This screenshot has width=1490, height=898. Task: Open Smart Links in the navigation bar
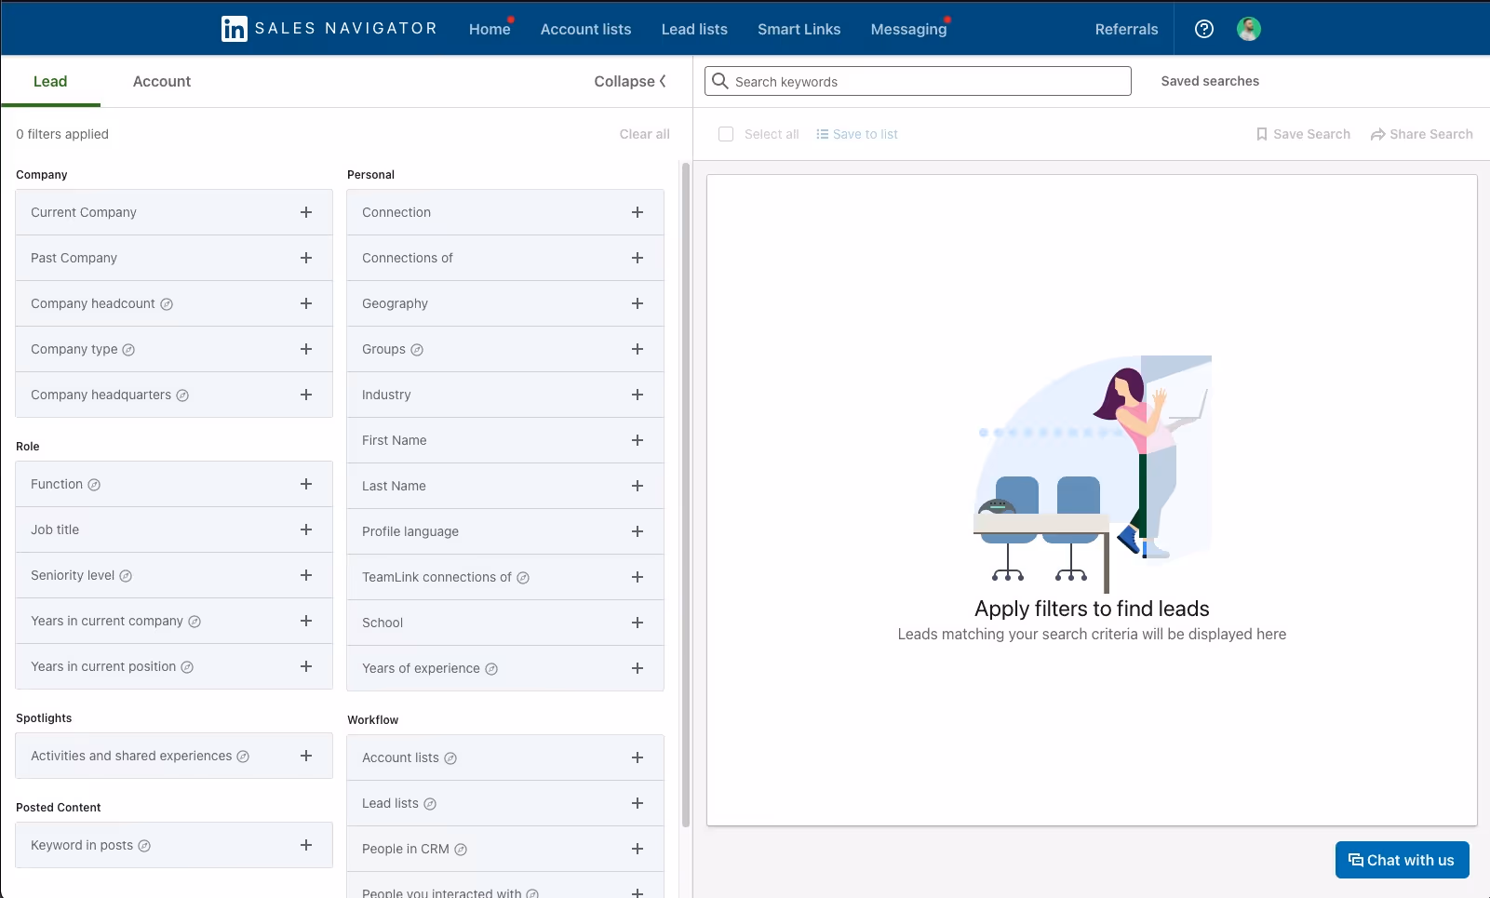[x=799, y=29]
